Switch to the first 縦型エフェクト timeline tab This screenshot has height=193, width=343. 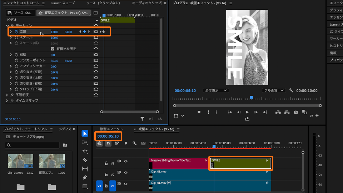click(x=111, y=129)
